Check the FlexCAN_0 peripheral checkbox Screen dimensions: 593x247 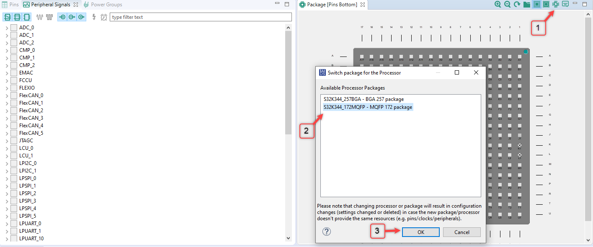13,95
